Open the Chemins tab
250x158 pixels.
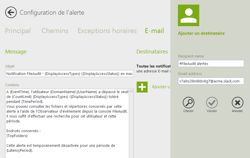click(x=55, y=31)
